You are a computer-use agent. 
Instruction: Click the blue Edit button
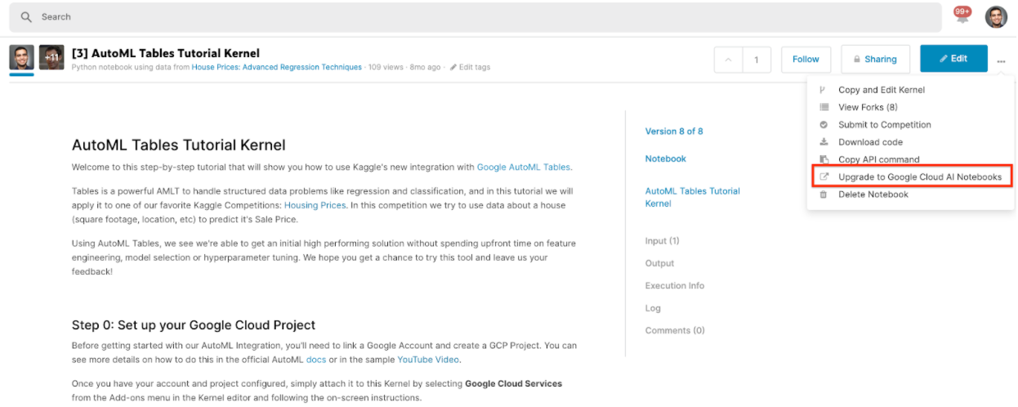pyautogui.click(x=953, y=59)
